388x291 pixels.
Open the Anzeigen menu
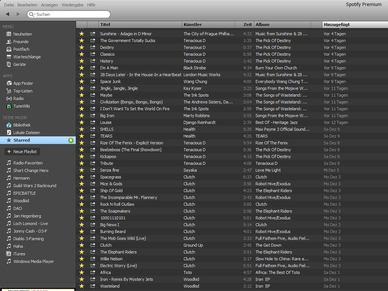tap(49, 5)
